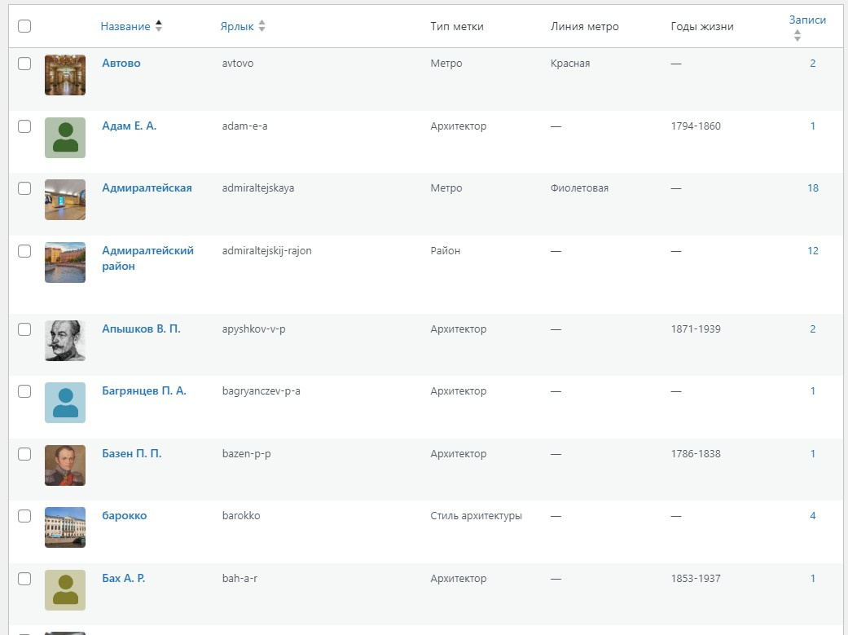Click the blue avatar icon for Багрянцев П. А.
The height and width of the screenshot is (635, 848).
pyautogui.click(x=65, y=403)
